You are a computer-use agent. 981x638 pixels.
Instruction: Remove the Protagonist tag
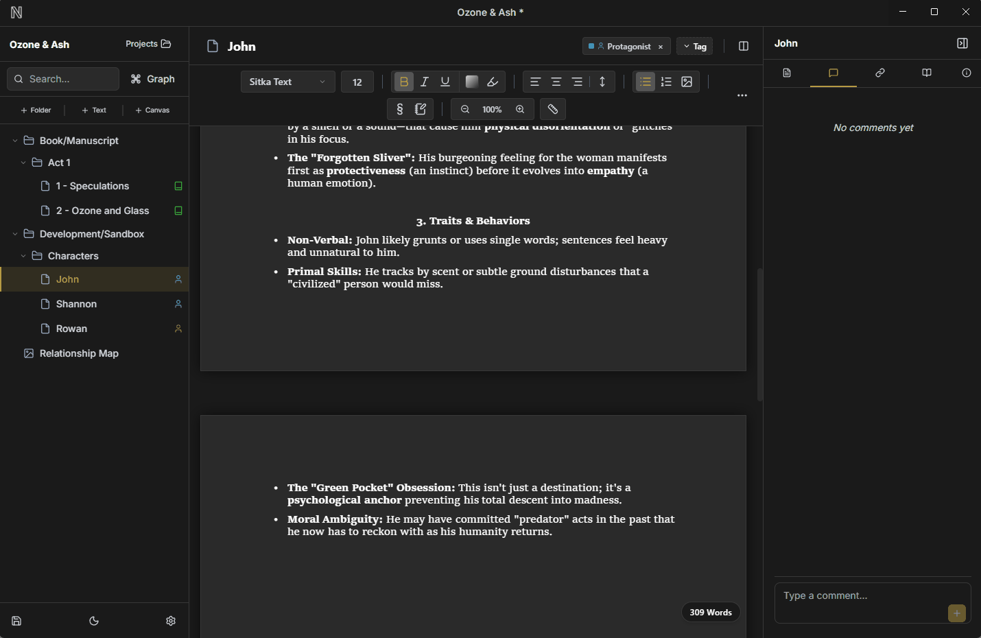661,46
